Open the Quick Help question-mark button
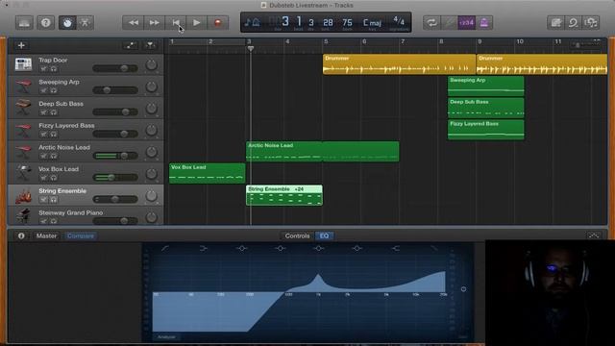Viewport: 615px width, 346px height. pos(45,23)
